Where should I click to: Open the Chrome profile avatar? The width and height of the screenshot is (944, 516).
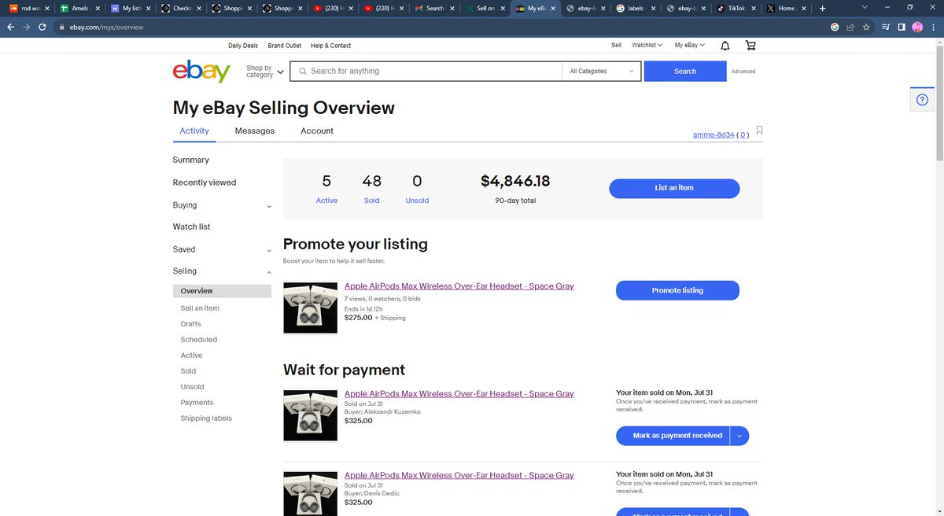pos(917,27)
